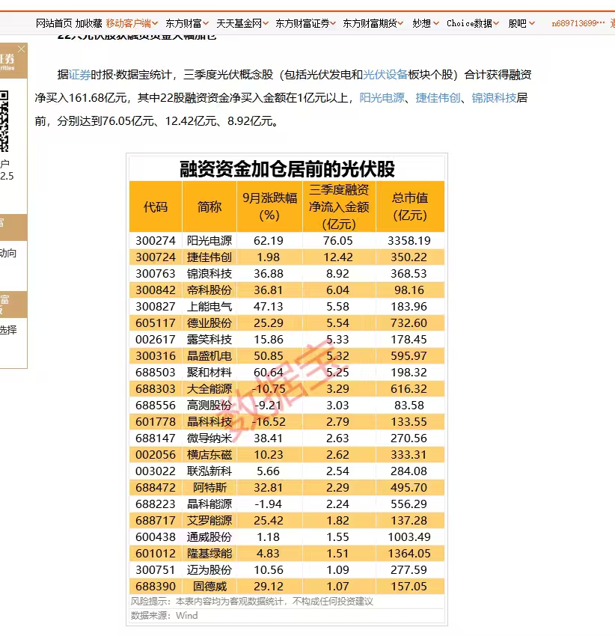Click 固德威 row name
Image resolution: width=615 pixels, height=636 pixels.
coord(209,587)
